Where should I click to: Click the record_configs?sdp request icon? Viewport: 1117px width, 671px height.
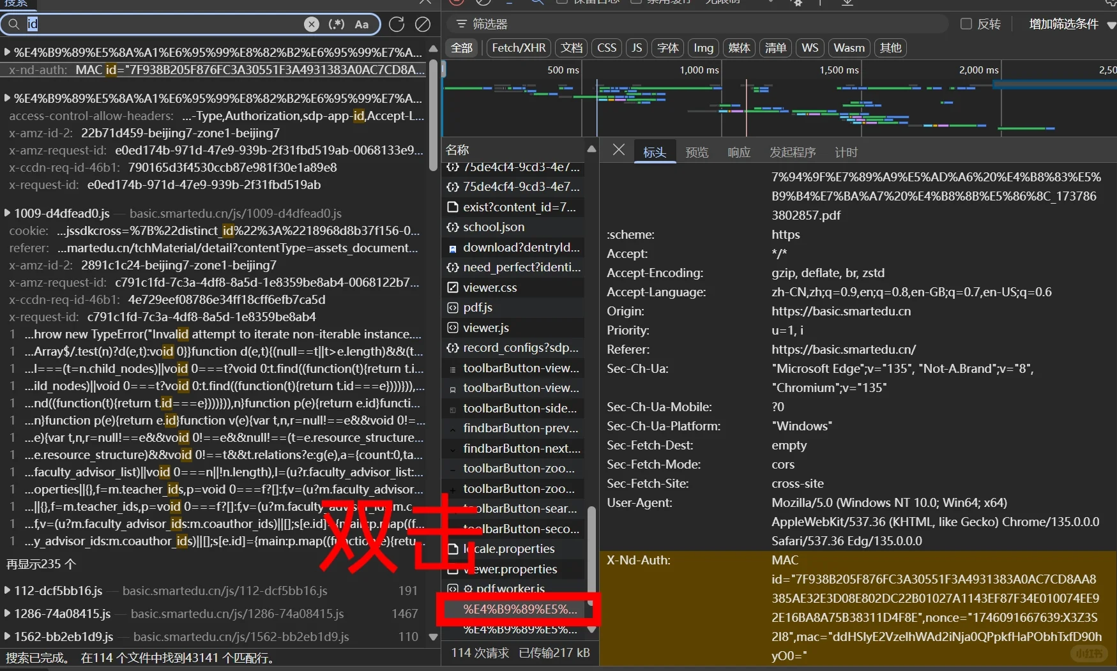[x=453, y=348]
